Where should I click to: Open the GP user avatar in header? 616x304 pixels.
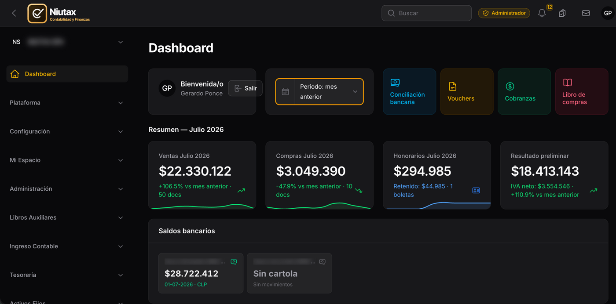(608, 13)
